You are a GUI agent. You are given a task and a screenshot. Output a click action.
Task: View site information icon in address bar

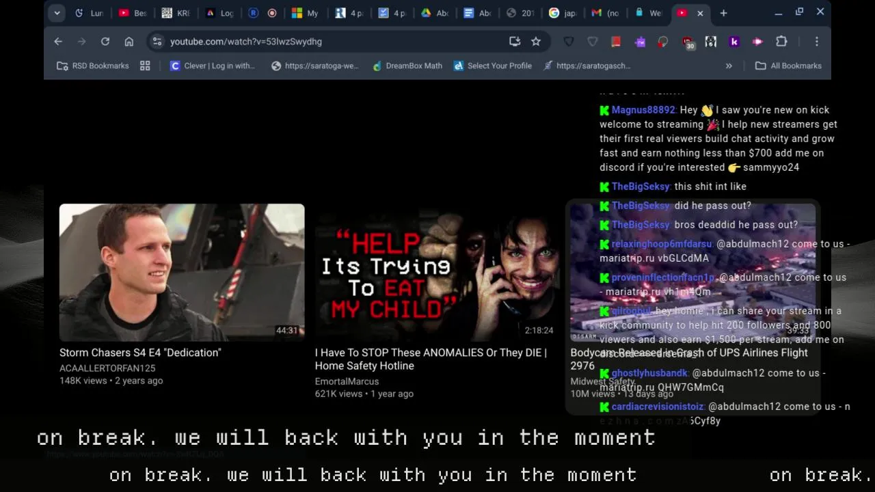tap(157, 42)
